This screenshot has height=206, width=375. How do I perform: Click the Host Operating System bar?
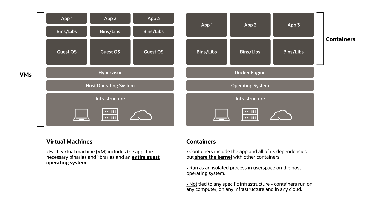coord(110,85)
